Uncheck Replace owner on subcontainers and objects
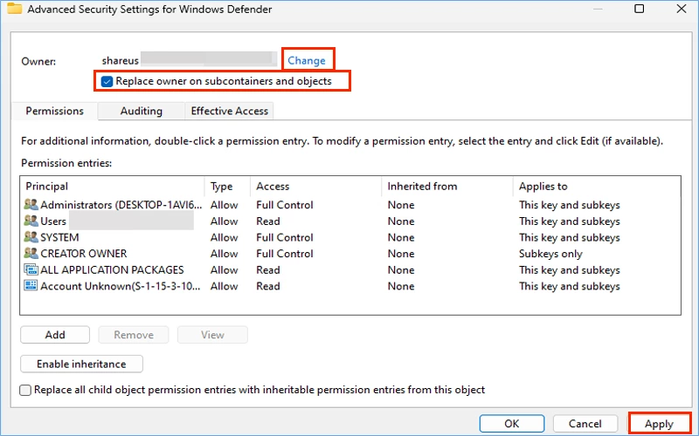Viewport: 699px width, 436px height. pos(107,81)
